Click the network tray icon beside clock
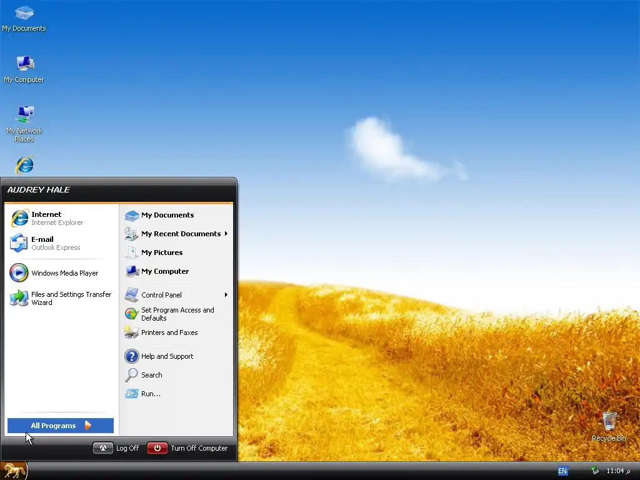This screenshot has height=480, width=640. 595,471
